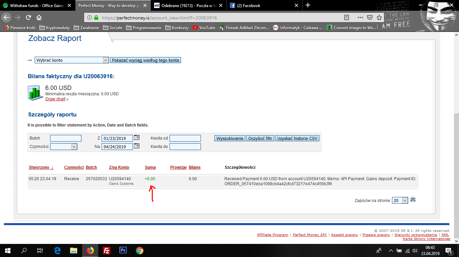Change the Zapisów na stronie count dropdown
This screenshot has height=257, width=459.
coord(400,200)
